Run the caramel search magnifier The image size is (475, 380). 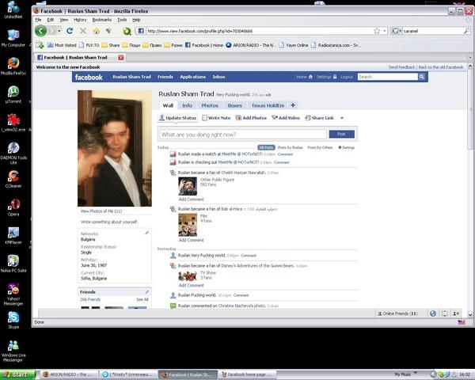467,31
